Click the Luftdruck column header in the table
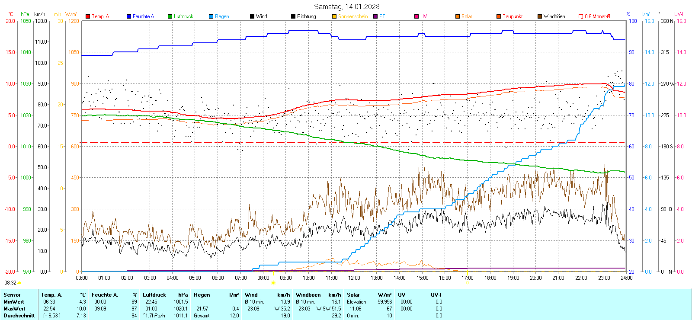The height and width of the screenshot is (320, 692). click(x=154, y=295)
